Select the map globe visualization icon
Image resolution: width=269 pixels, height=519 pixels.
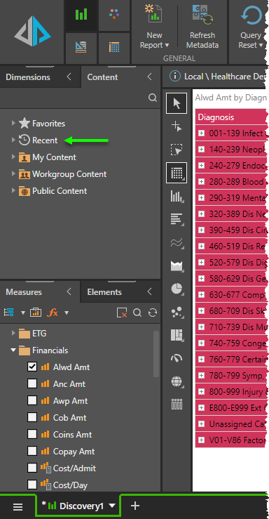click(177, 381)
